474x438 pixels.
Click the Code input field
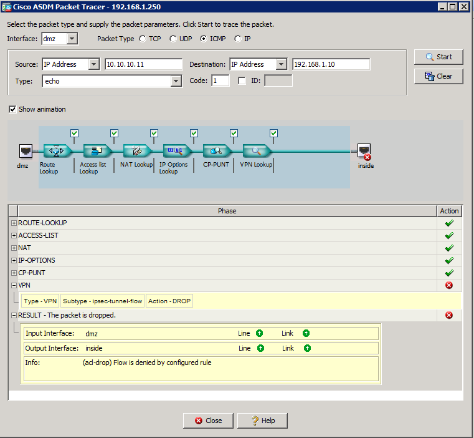[x=220, y=80]
